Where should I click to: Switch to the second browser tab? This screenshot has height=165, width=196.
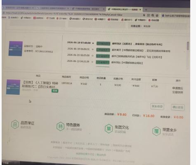53,8
